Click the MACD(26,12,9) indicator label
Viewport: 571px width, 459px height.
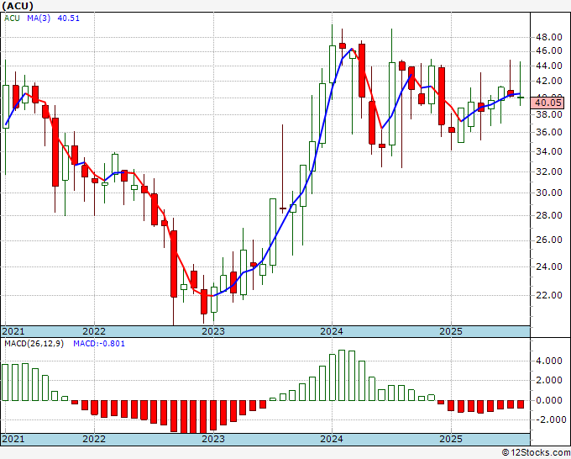point(34,344)
